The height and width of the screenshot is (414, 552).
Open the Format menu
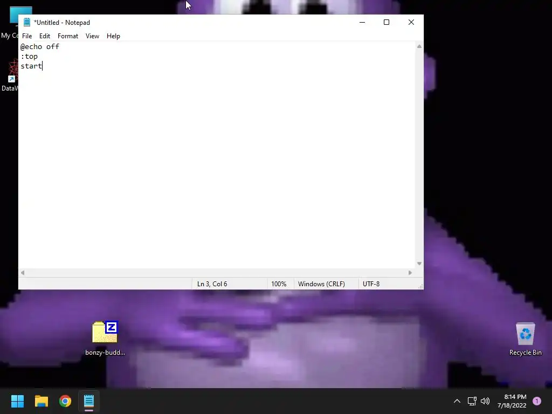coord(68,36)
